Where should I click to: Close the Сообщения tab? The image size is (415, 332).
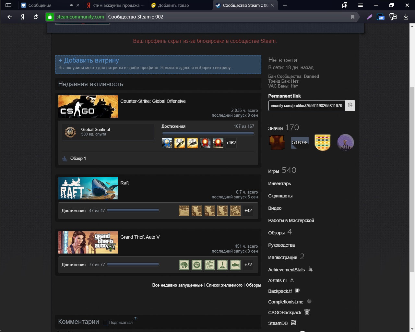78,5
